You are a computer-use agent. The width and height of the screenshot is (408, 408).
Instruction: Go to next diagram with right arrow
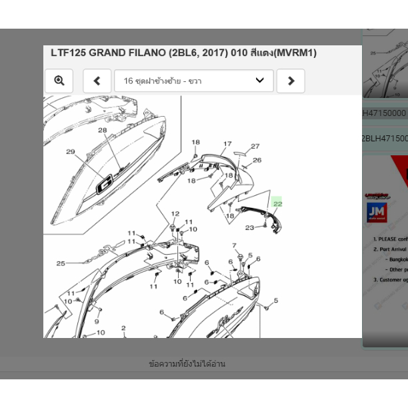click(291, 81)
